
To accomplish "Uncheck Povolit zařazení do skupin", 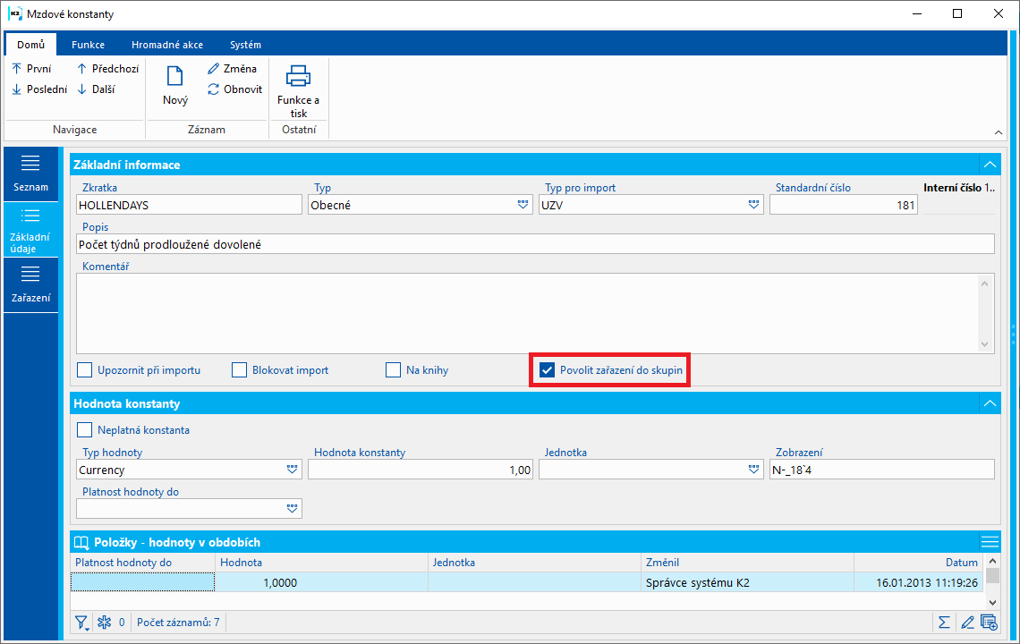I will [547, 370].
